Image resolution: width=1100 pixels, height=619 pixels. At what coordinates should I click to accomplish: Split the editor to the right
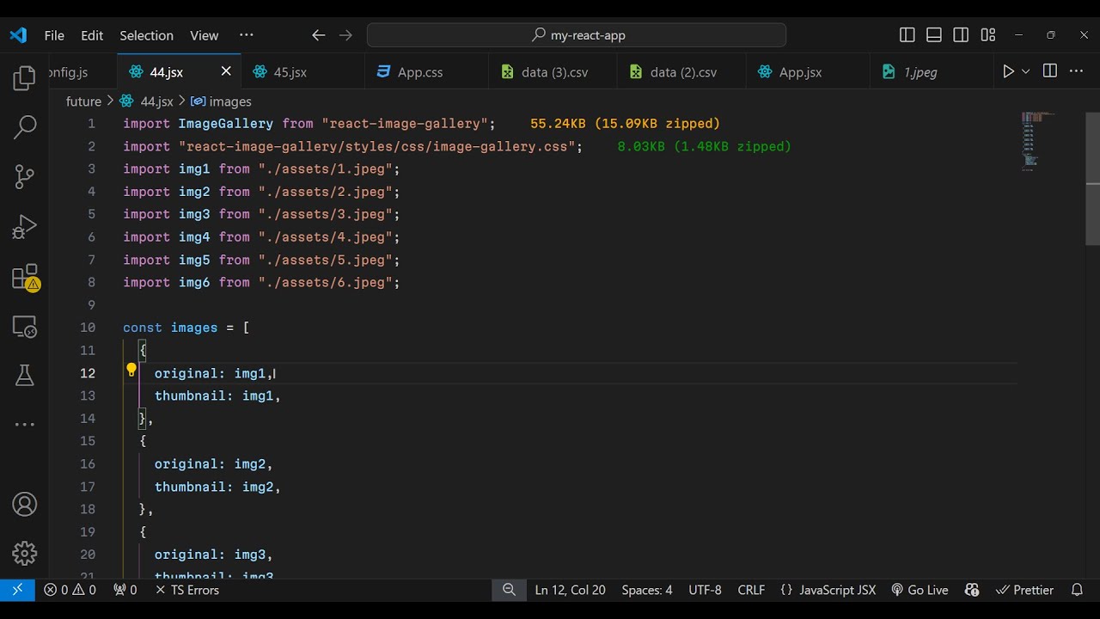[1050, 71]
